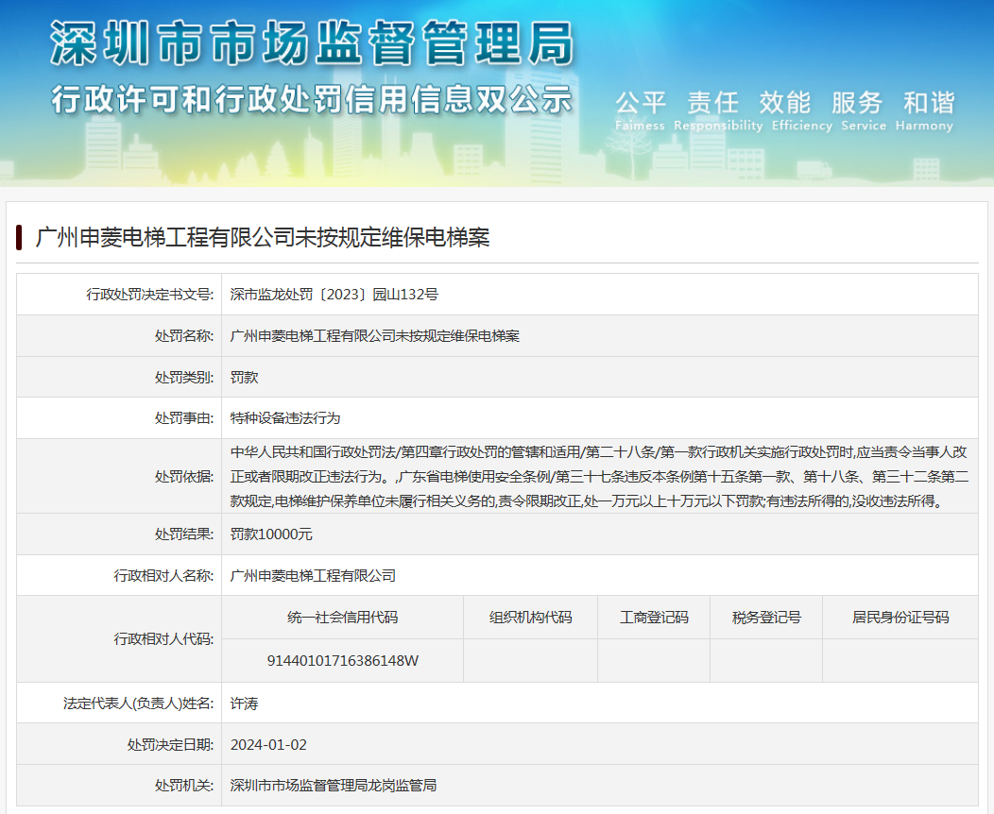Select document number 深市监龙处罚〔2023〕园山132号

click(x=334, y=295)
